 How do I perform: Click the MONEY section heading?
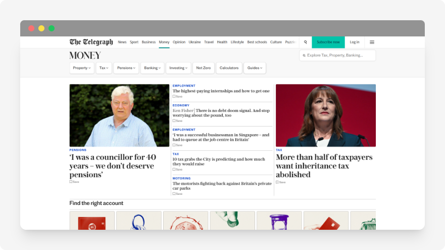[85, 55]
